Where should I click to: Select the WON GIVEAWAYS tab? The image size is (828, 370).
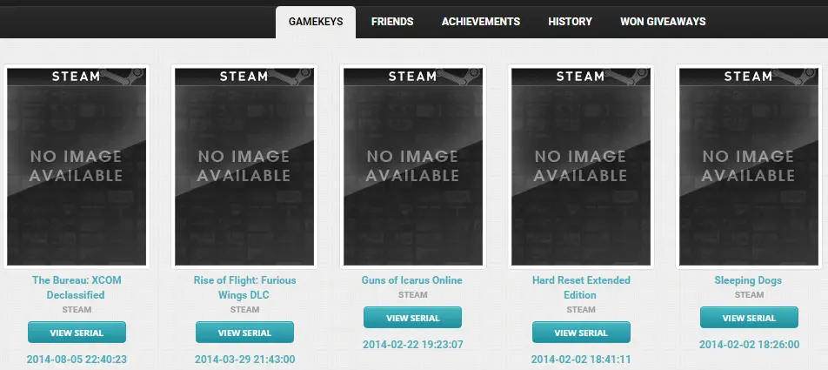[663, 22]
